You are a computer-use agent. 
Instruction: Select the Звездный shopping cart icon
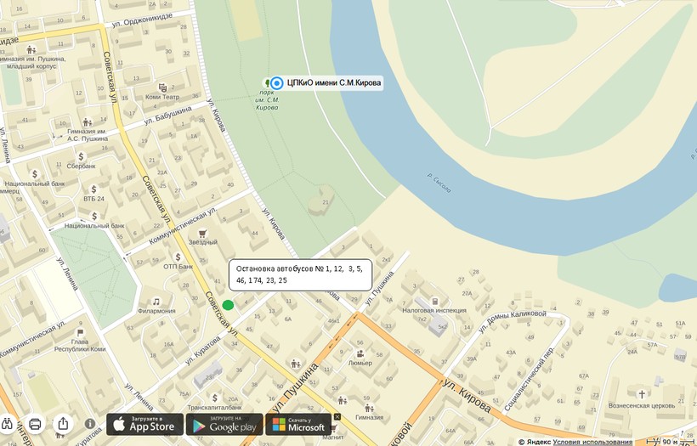[x=202, y=234]
